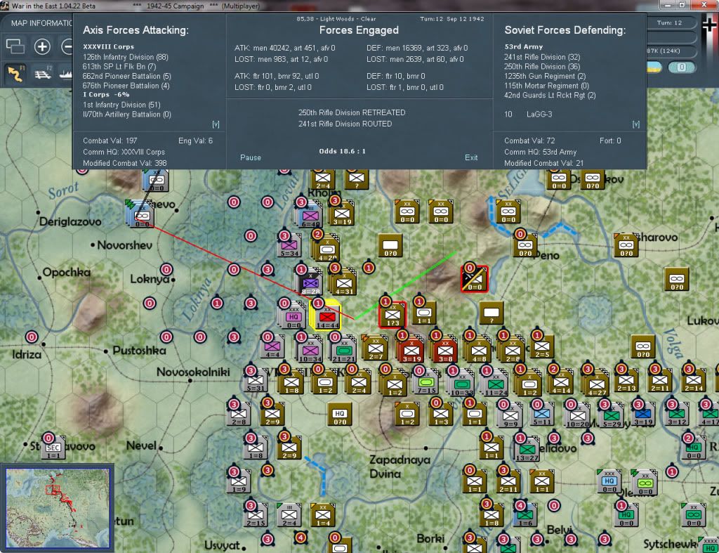Viewport: 719px width, 553px height.
Task: Click the minimap overview thumbnail
Action: pos(58,507)
